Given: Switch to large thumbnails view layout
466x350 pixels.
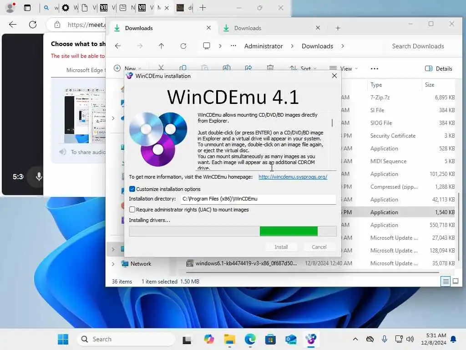Looking at the screenshot, I should (455, 281).
